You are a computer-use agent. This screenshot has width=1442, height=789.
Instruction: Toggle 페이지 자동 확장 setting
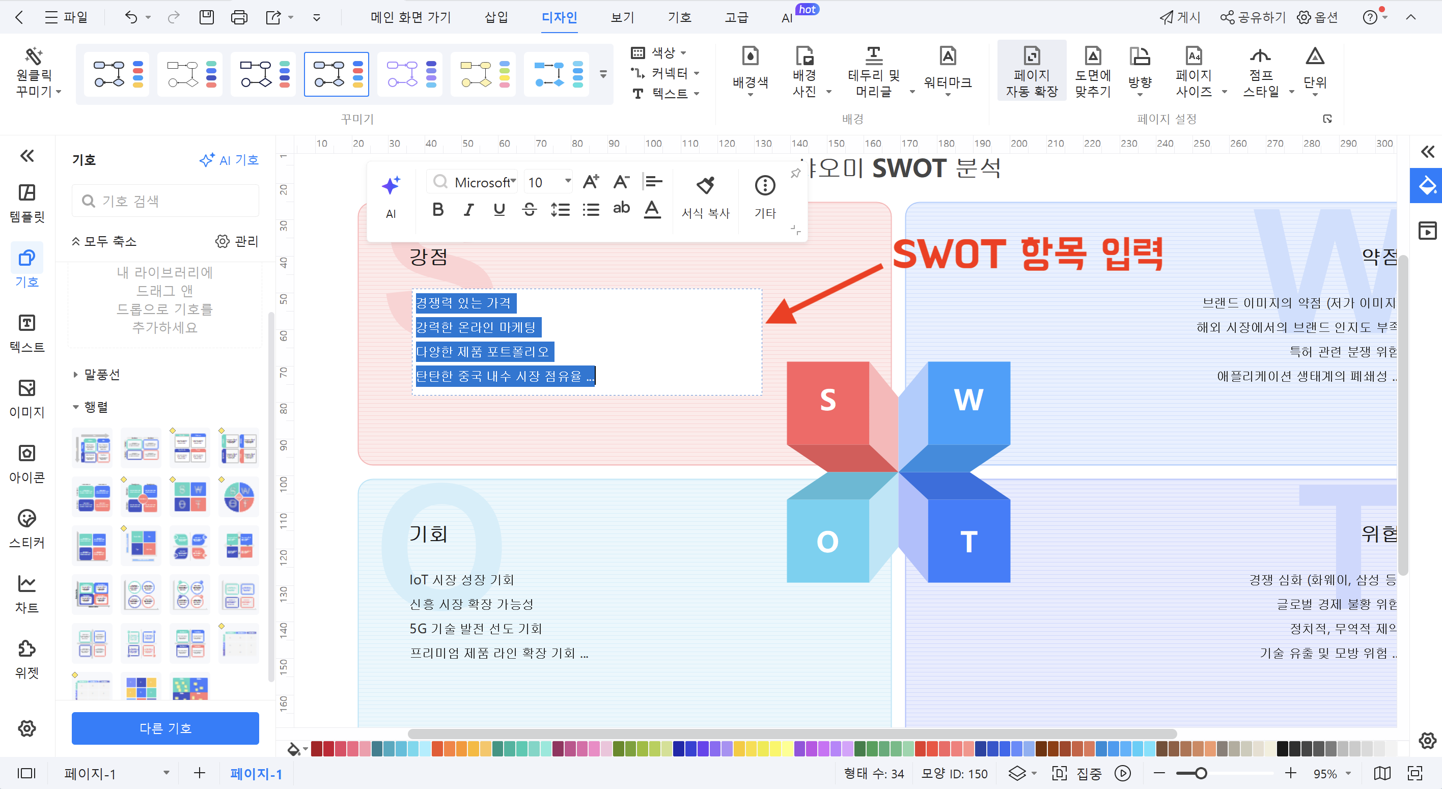point(1032,72)
